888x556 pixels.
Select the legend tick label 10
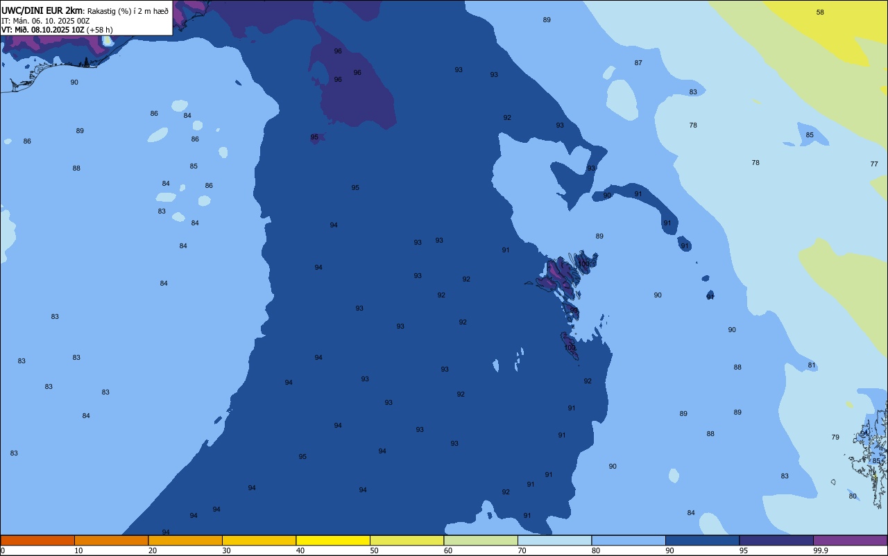click(x=78, y=550)
